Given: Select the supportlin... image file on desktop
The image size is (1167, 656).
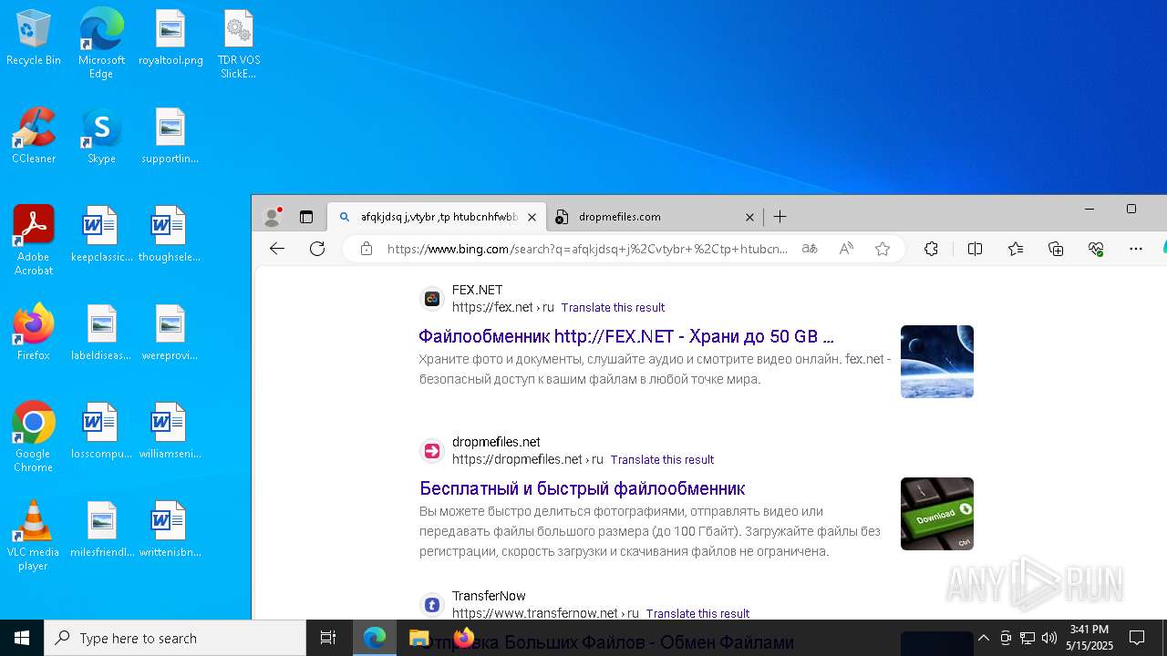Looking at the screenshot, I should pos(170,137).
